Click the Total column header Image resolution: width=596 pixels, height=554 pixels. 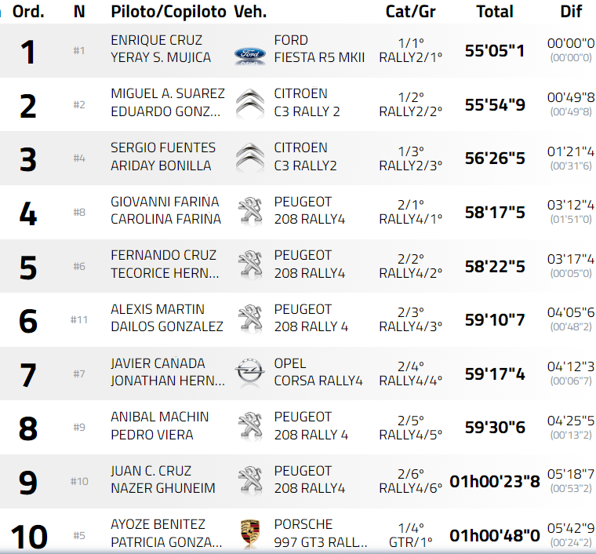[495, 12]
